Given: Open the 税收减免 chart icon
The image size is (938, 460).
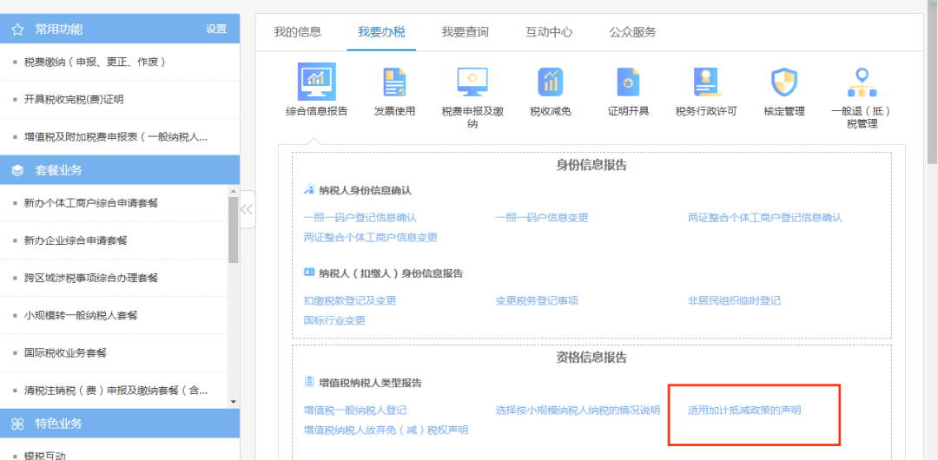Looking at the screenshot, I should (x=551, y=82).
